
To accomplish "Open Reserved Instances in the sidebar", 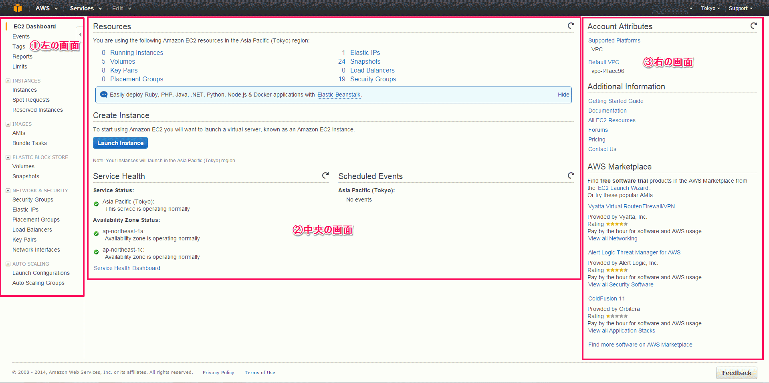I will [x=38, y=110].
